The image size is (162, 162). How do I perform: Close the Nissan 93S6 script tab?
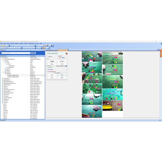click(68, 50)
